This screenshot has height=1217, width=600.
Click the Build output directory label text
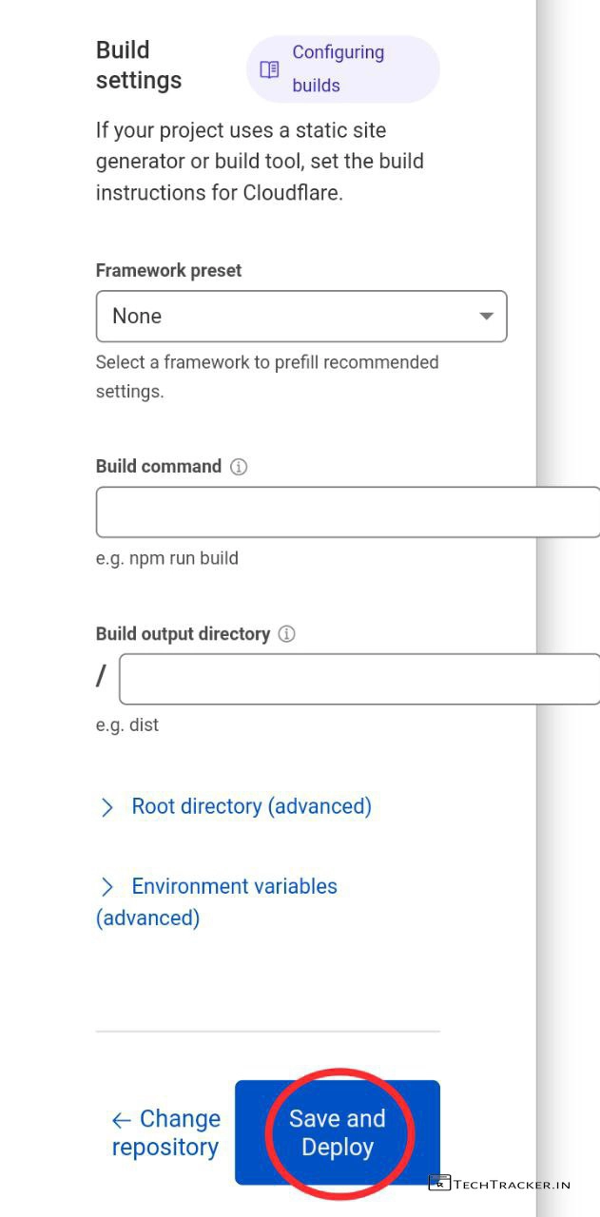point(183,634)
